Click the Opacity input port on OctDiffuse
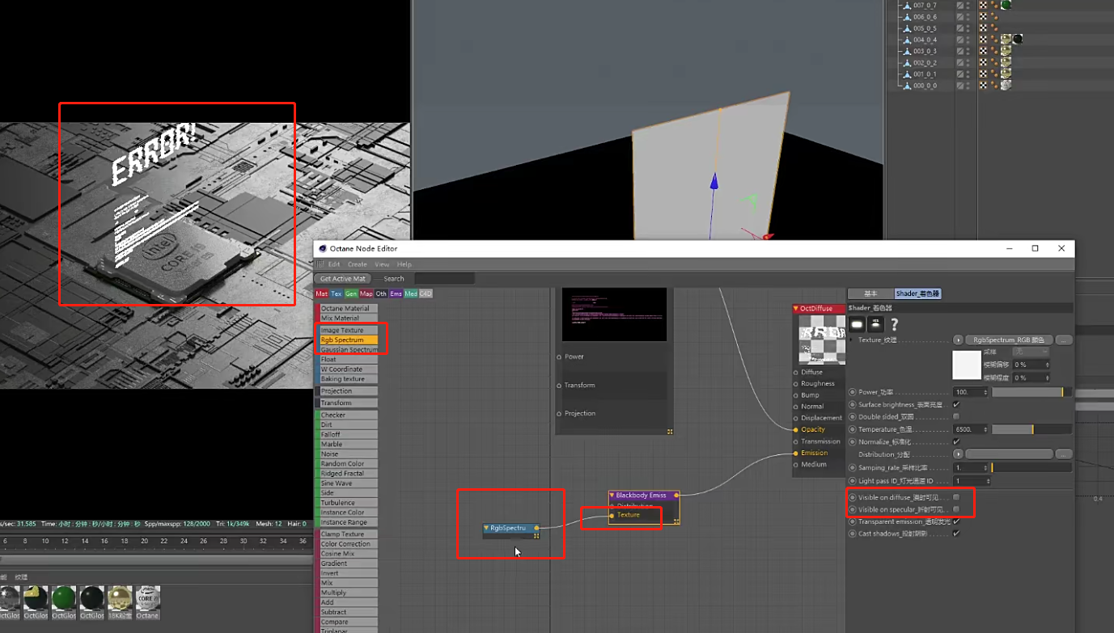1114x633 pixels. pyautogui.click(x=796, y=429)
